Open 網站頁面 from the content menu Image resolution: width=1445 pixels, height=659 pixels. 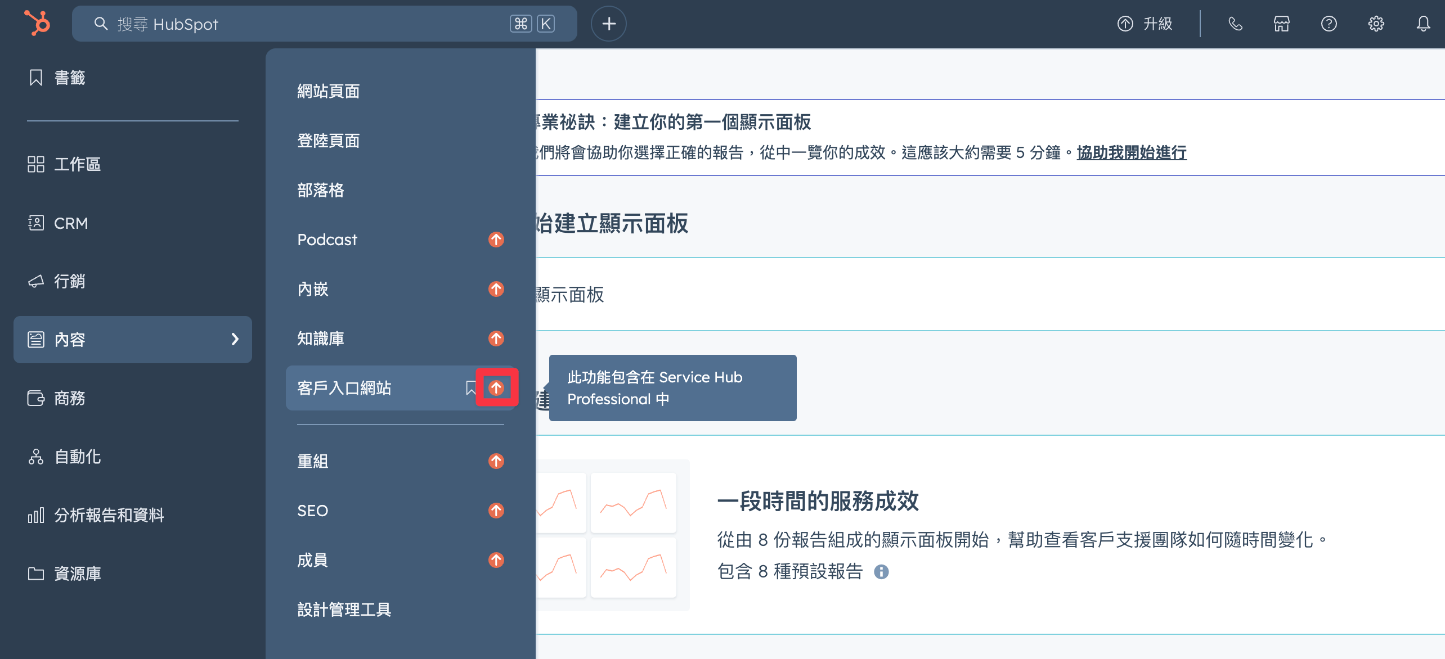pyautogui.click(x=329, y=91)
